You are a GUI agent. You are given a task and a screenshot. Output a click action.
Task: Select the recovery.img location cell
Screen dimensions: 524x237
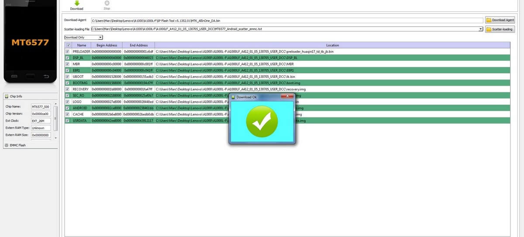[x=332, y=89]
